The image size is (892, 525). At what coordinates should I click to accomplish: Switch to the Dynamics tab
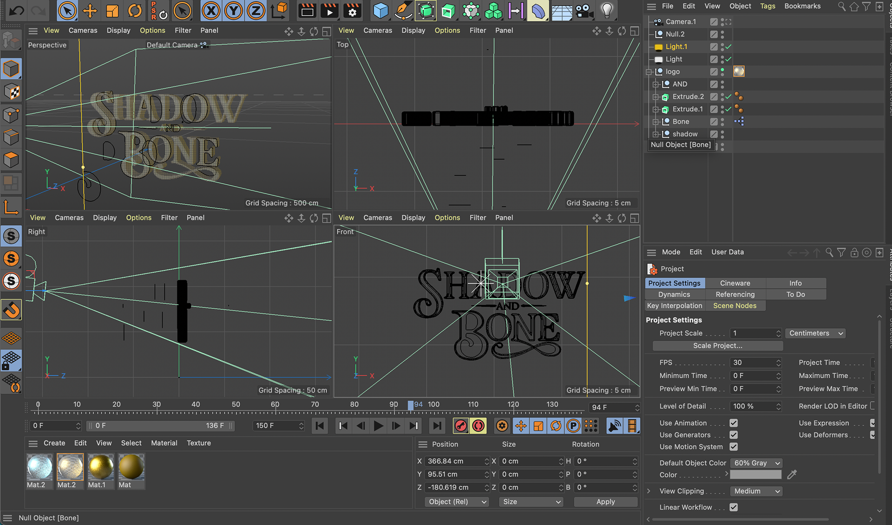tap(674, 294)
